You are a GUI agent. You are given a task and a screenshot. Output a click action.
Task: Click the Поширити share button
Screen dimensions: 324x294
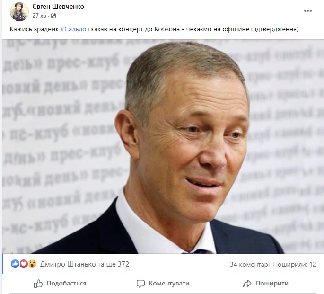pyautogui.click(x=265, y=283)
